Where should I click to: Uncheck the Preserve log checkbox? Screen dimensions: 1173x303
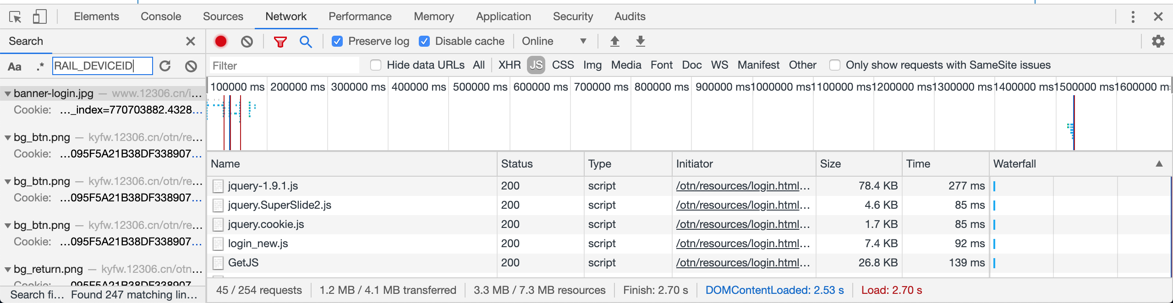[337, 41]
